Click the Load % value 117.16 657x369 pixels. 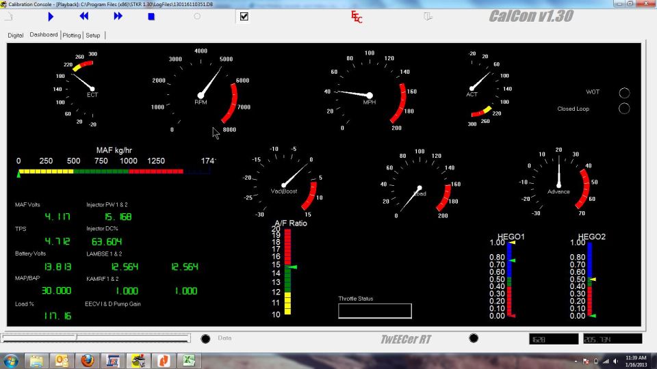pos(57,316)
